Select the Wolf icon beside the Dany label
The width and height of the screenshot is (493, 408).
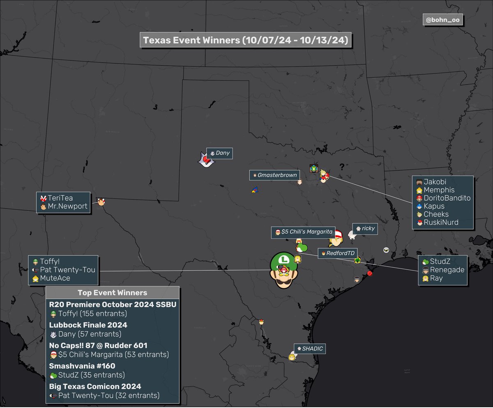pyautogui.click(x=206, y=159)
